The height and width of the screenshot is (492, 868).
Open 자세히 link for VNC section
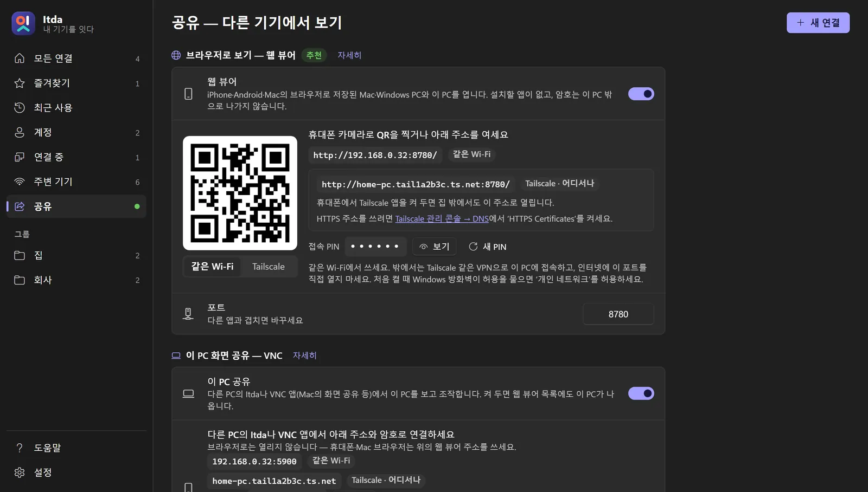[305, 355]
